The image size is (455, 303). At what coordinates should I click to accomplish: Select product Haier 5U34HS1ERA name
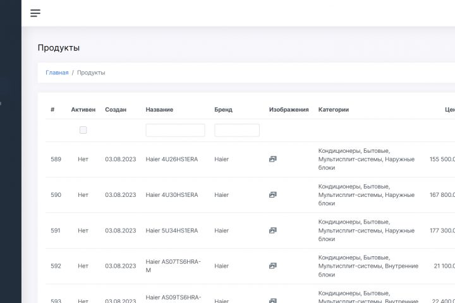click(171, 230)
